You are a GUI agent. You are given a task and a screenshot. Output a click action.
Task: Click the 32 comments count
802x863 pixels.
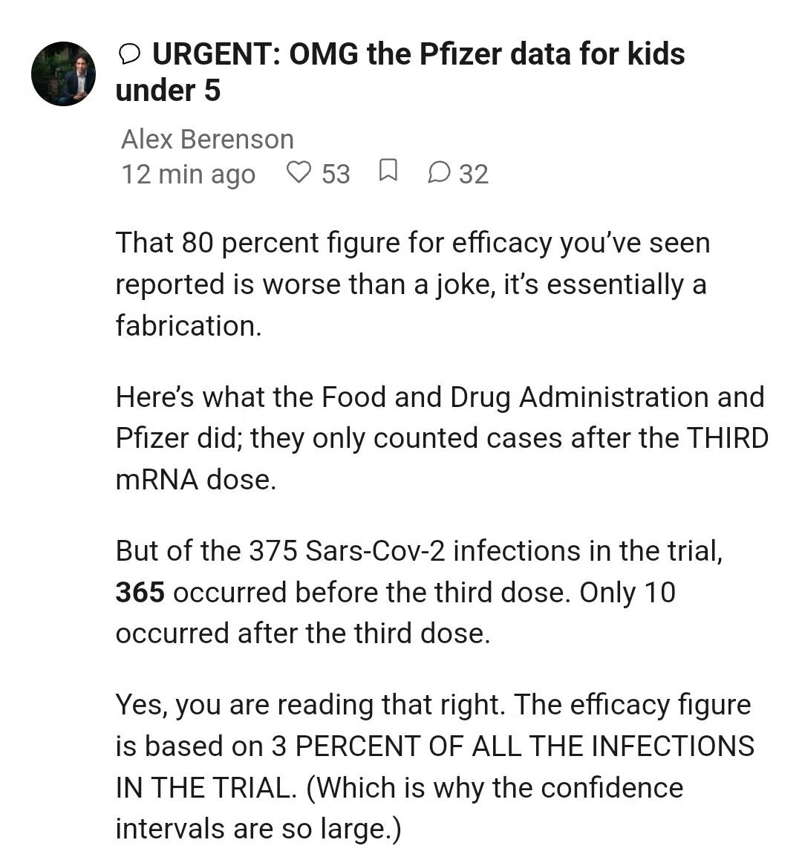pyautogui.click(x=474, y=175)
